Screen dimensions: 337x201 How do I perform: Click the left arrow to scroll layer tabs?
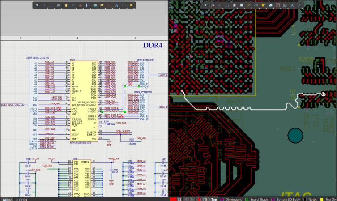click(186, 199)
